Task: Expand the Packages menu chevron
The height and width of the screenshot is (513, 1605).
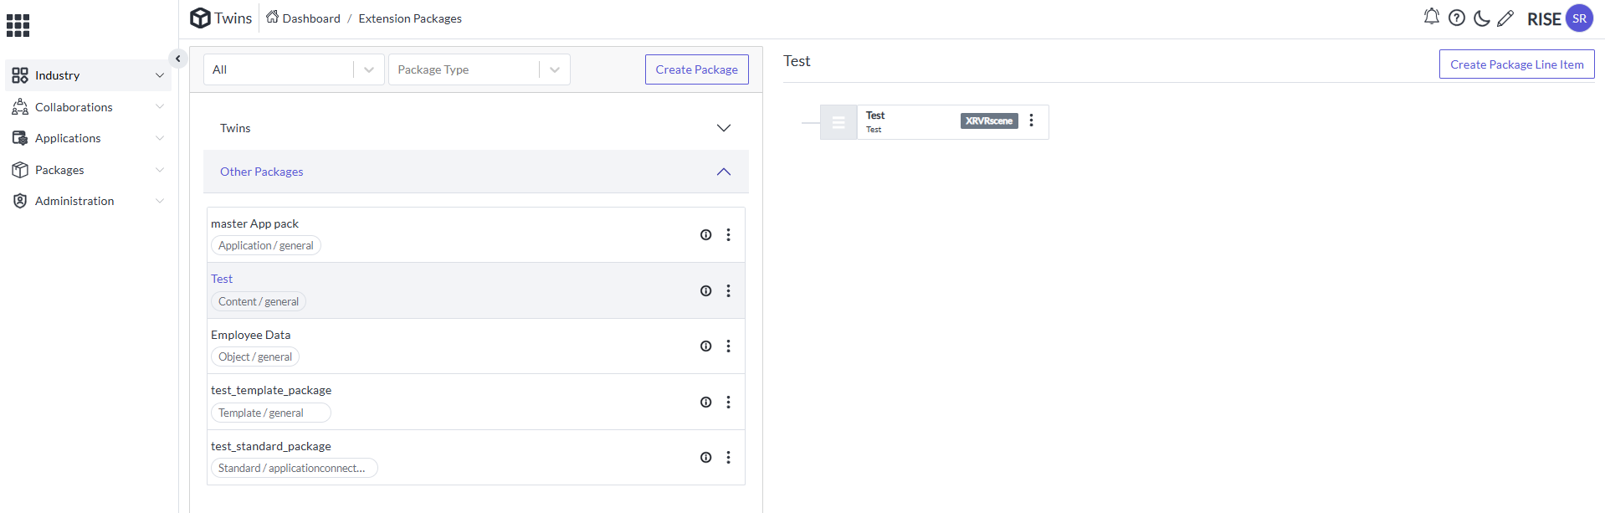Action: click(x=160, y=170)
